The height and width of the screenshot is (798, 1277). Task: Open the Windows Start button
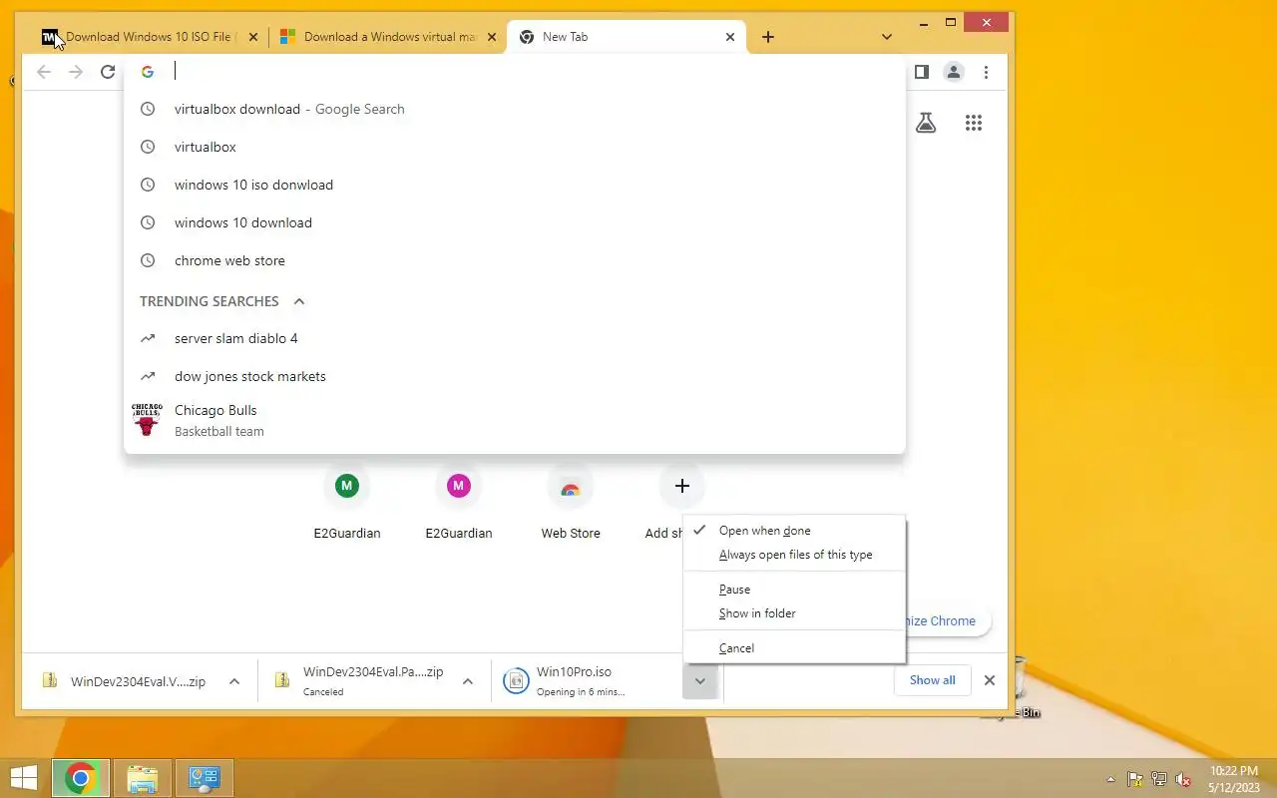(x=24, y=778)
